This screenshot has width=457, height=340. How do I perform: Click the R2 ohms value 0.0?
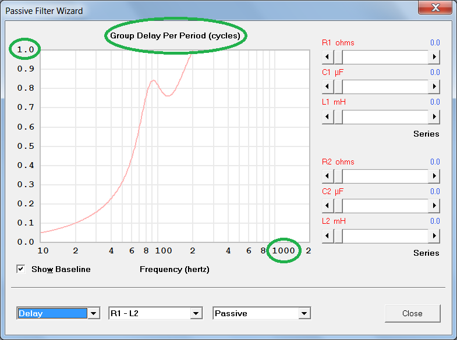tap(435, 162)
